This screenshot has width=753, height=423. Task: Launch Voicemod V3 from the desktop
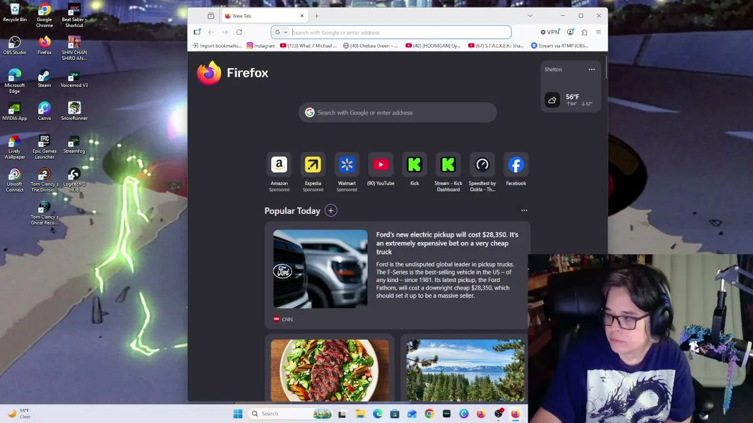click(74, 79)
